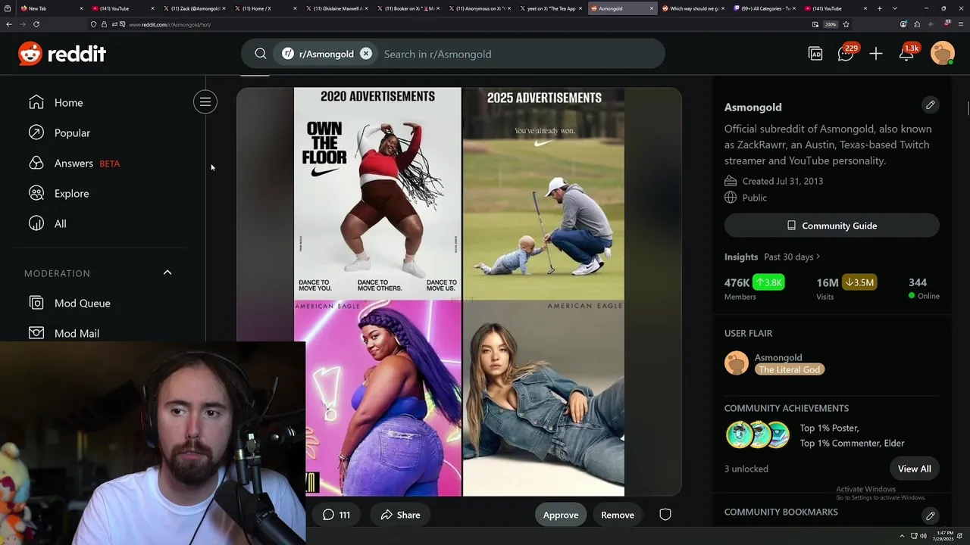Viewport: 970px width, 545px height.
Task: Open the user avatar profile menu
Action: (942, 54)
